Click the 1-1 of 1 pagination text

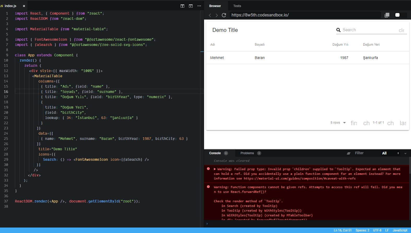point(378,123)
